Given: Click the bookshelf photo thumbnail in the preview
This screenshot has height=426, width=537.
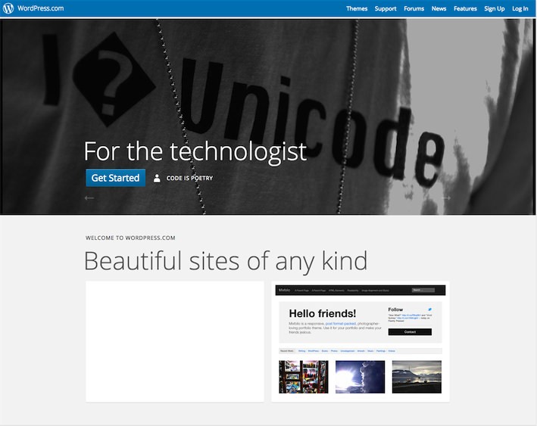Looking at the screenshot, I should tap(304, 377).
